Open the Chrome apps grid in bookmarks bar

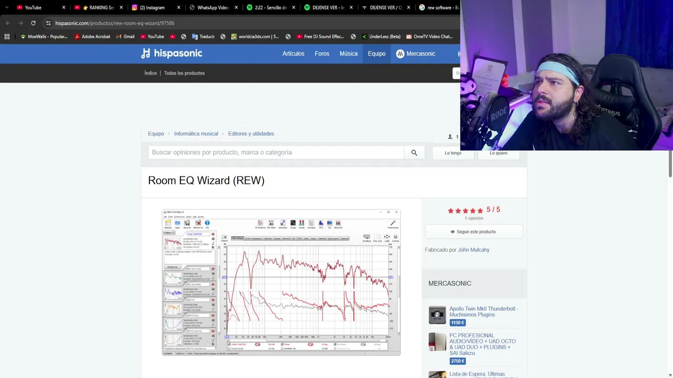pyautogui.click(x=7, y=37)
